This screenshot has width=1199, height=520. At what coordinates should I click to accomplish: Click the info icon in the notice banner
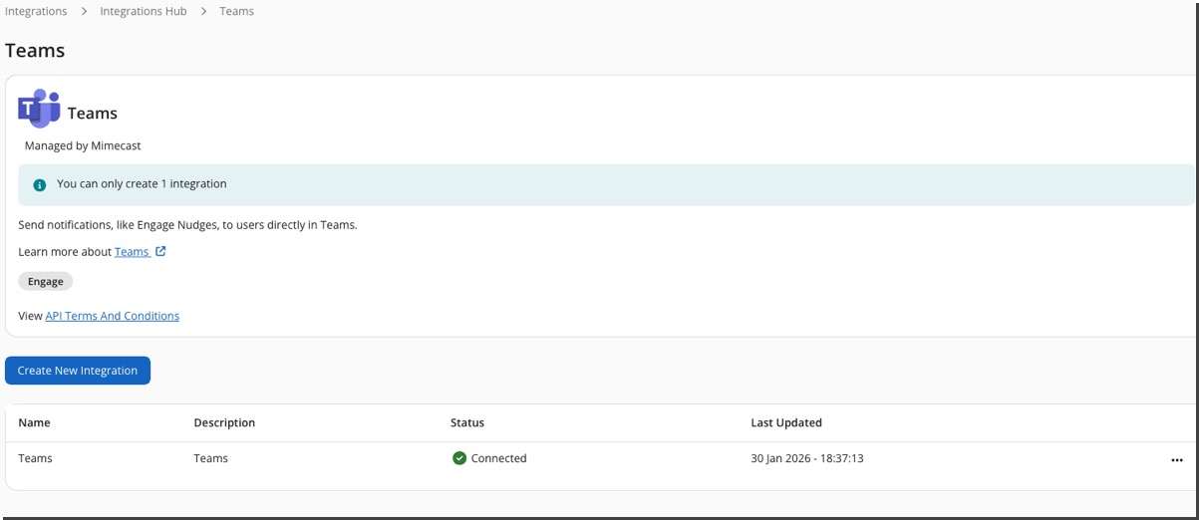(40, 185)
